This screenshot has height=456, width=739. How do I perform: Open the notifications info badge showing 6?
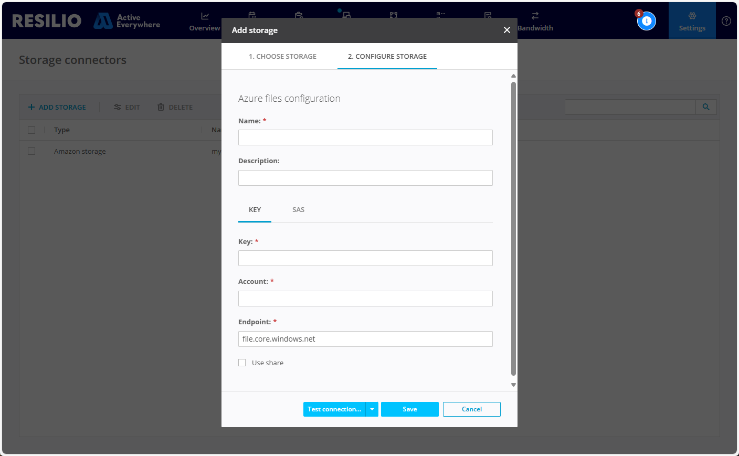tap(647, 21)
